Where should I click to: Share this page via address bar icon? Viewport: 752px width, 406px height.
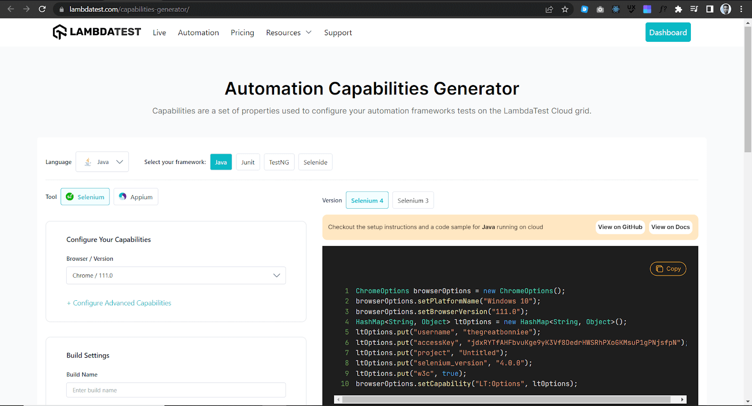[x=549, y=9]
